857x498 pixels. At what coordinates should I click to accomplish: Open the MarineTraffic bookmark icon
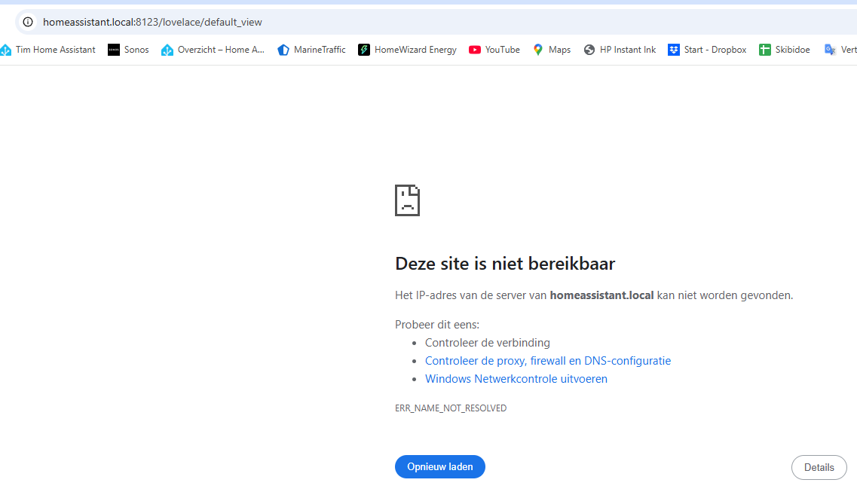click(283, 50)
